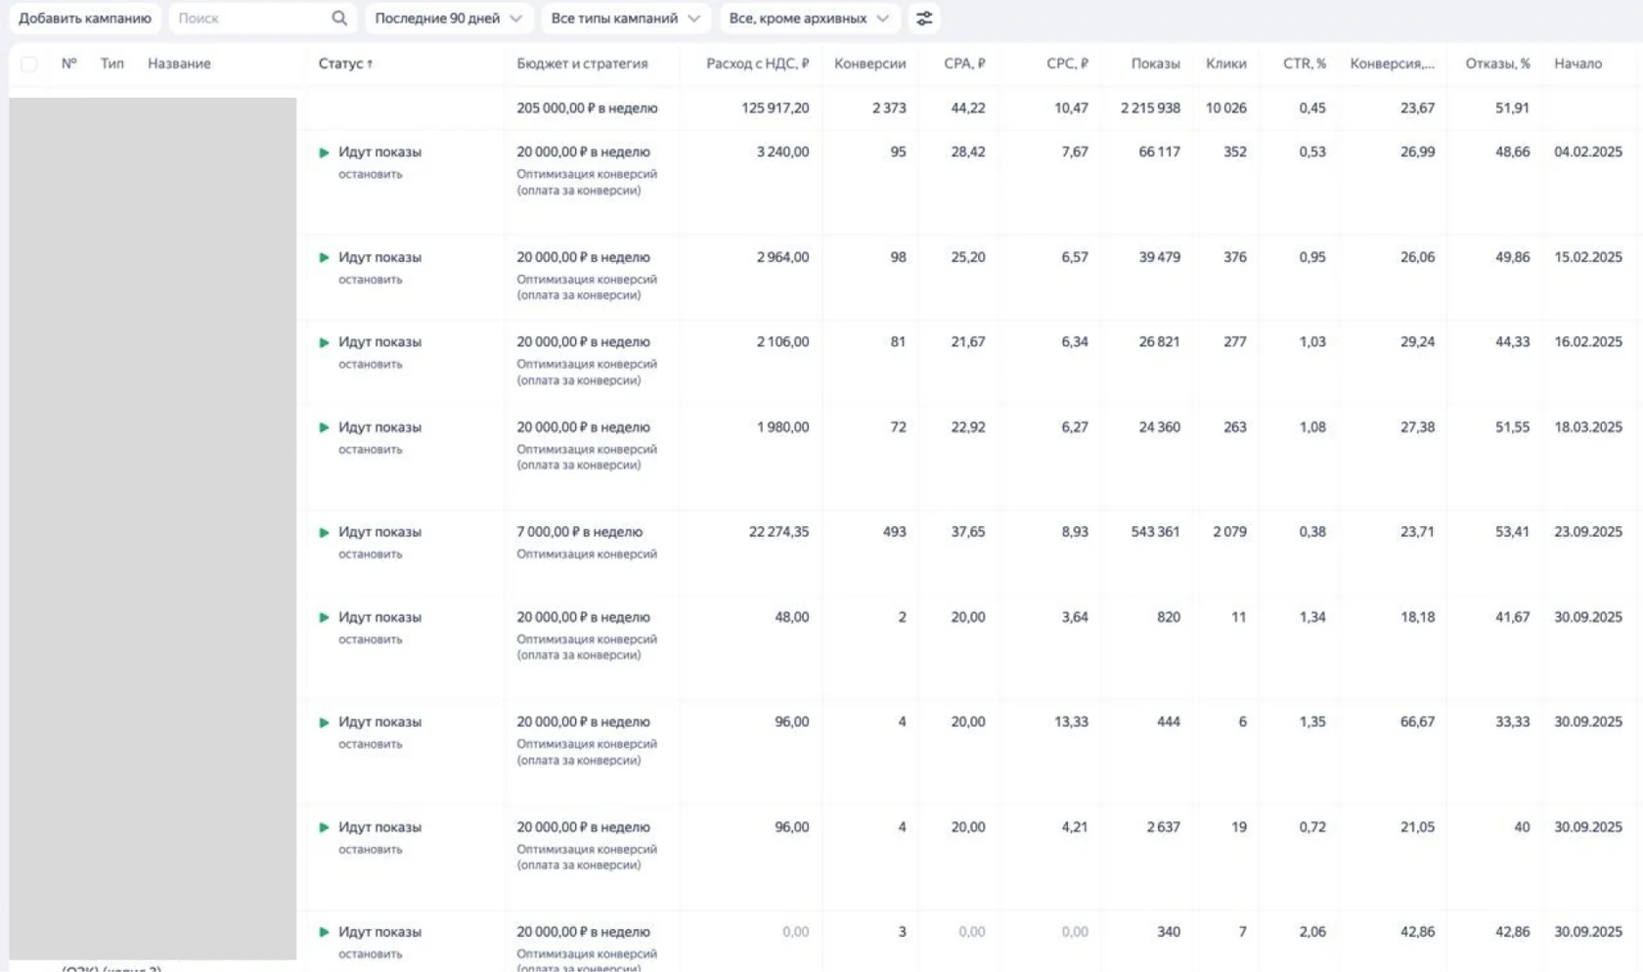Open the Все, кроме архивных dropdown

(x=808, y=18)
